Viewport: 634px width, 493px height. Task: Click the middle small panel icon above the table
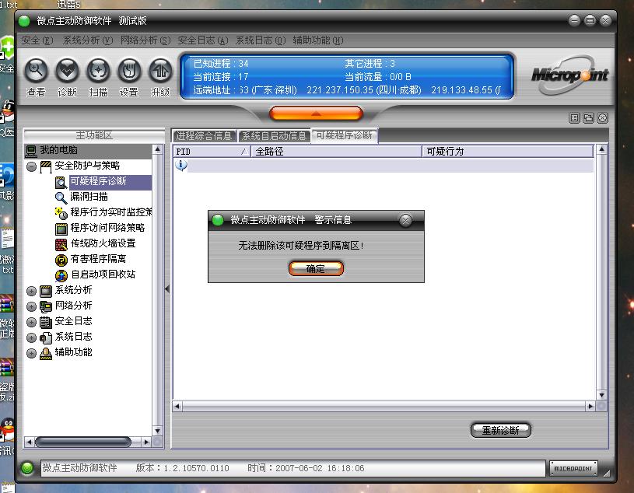pyautogui.click(x=588, y=118)
